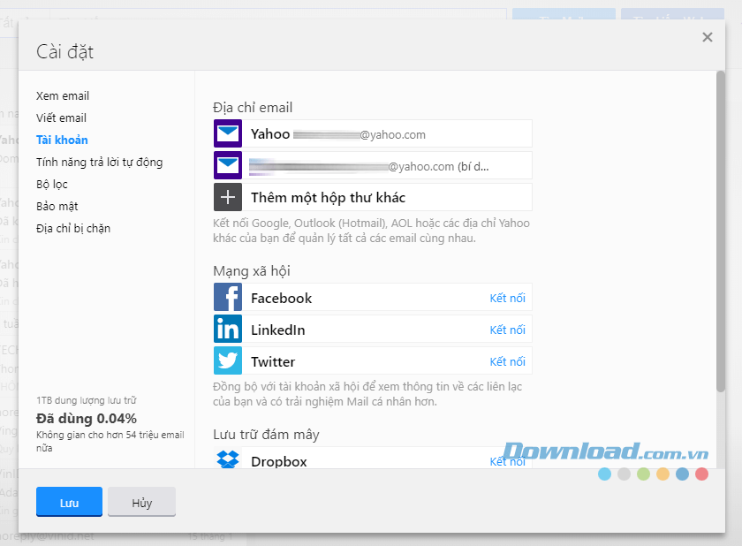Click the purple envelope icon of the first Yahoo account
742x546 pixels.
[227, 133]
